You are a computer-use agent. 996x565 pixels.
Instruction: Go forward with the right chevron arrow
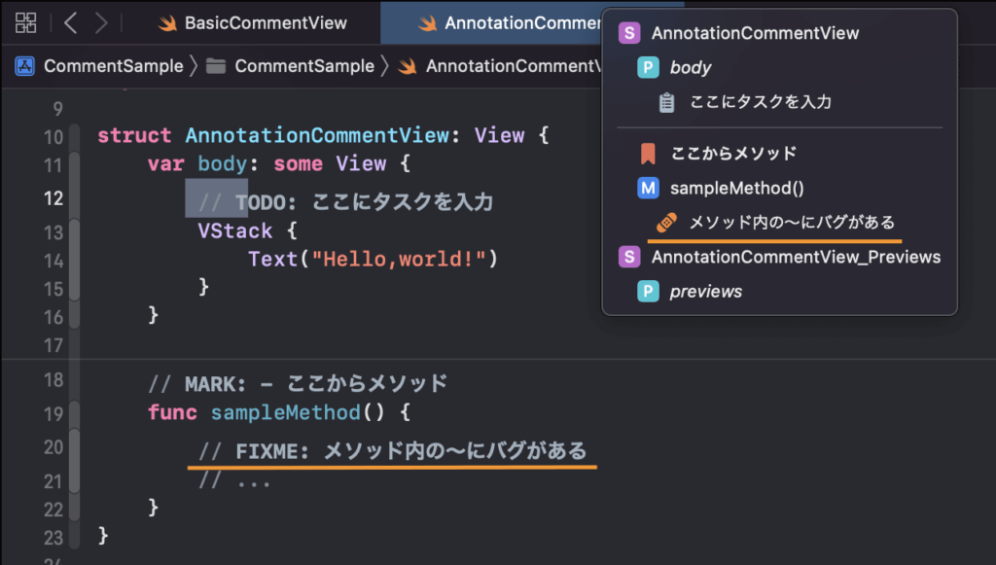point(101,23)
